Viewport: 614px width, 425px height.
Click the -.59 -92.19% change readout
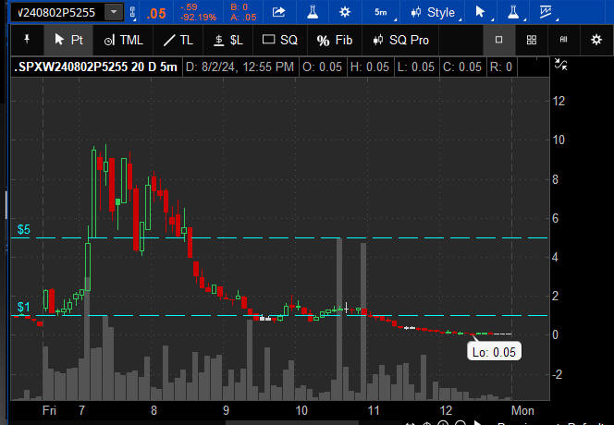pyautogui.click(x=198, y=12)
